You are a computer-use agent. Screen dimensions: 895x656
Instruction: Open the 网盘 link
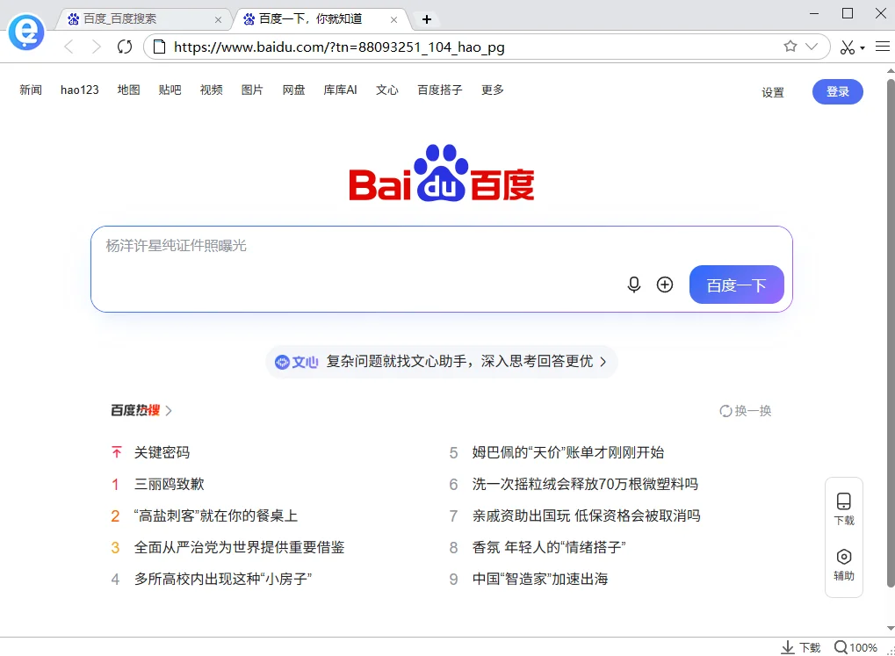coord(294,90)
